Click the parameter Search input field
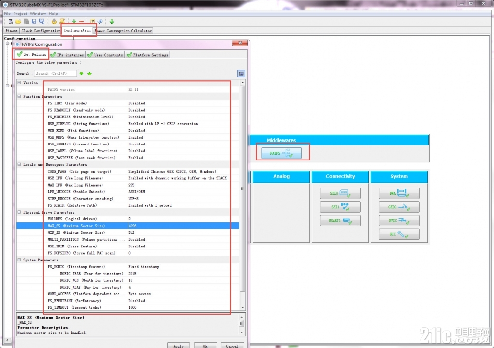 pyautogui.click(x=55, y=73)
